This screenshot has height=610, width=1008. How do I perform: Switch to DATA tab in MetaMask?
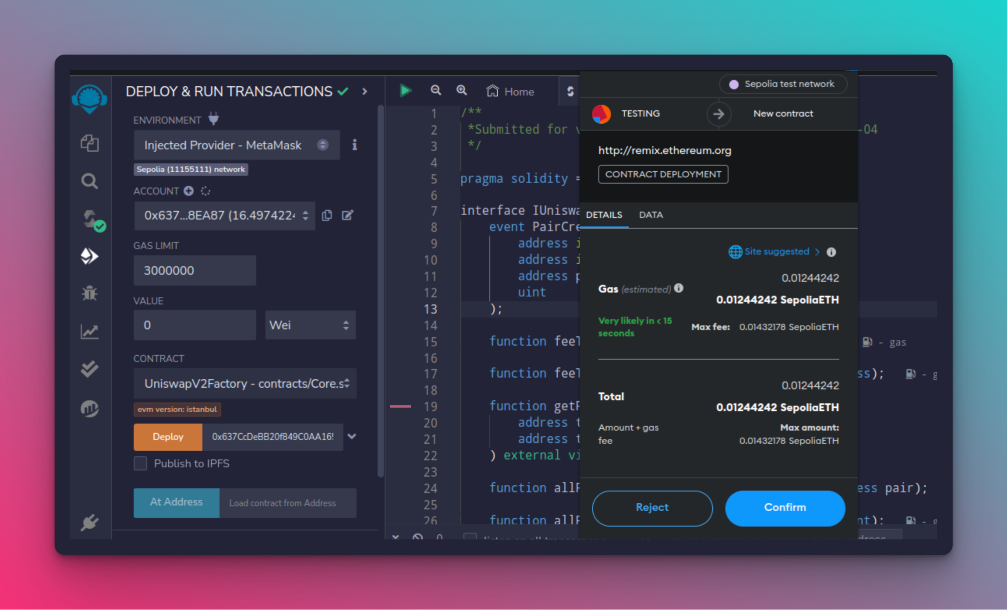tap(651, 215)
